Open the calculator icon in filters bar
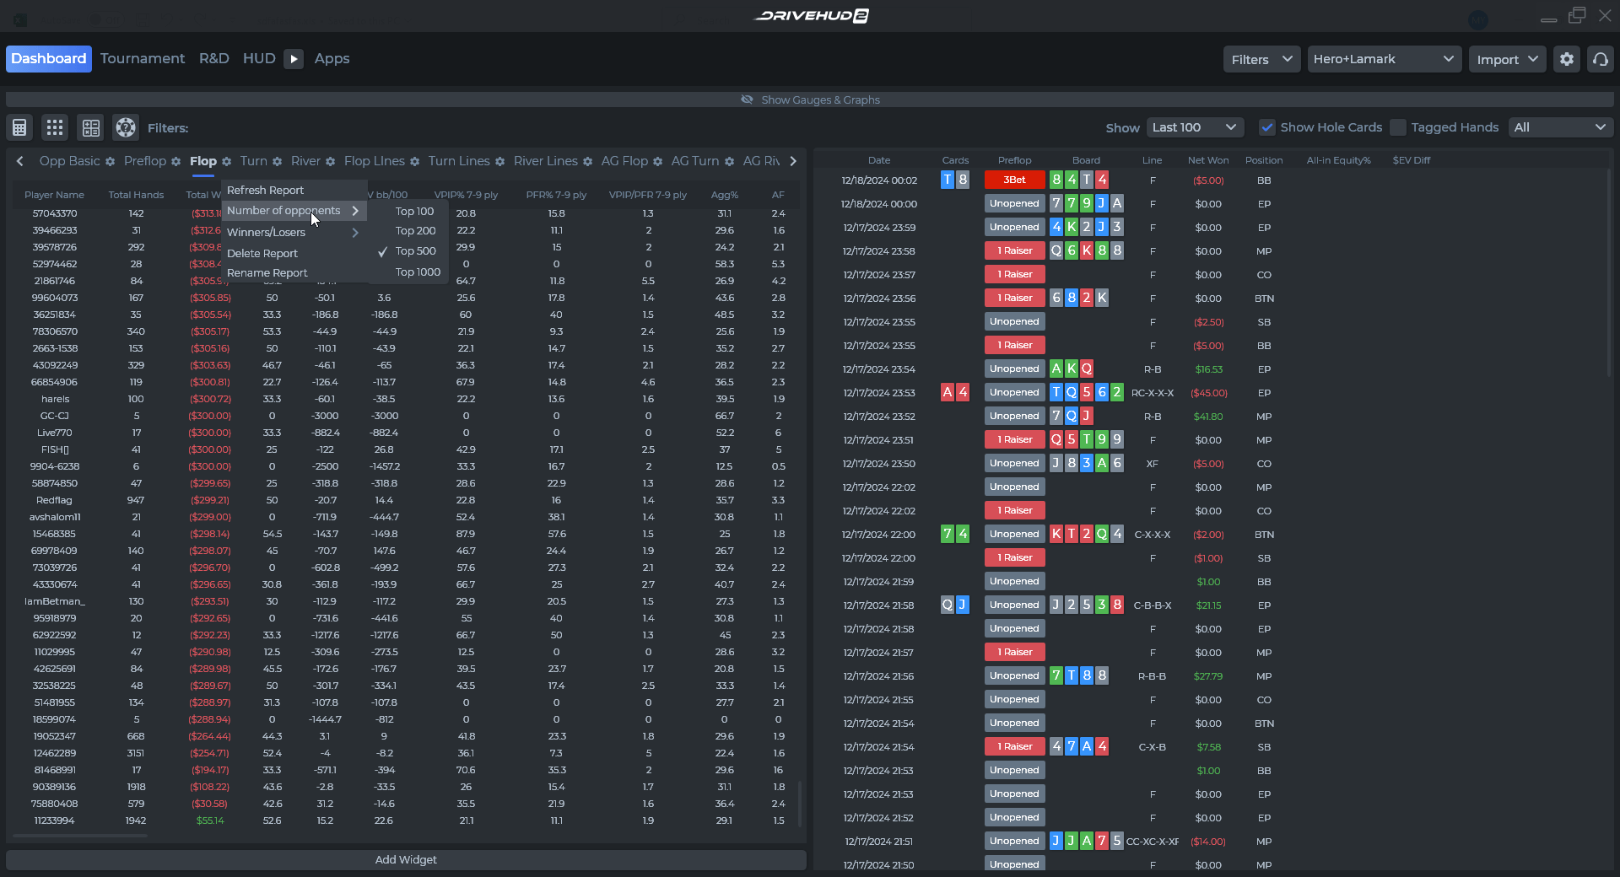 coord(19,127)
